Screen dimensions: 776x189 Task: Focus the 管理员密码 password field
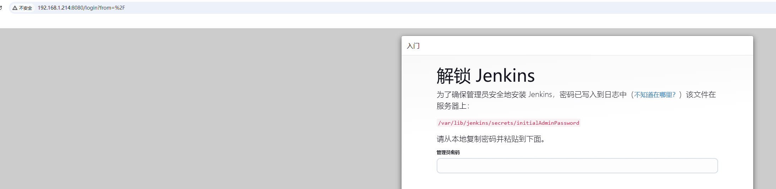pos(577,166)
